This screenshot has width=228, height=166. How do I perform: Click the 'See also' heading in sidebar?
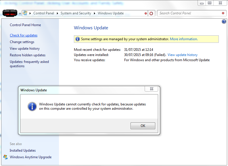point(16,144)
